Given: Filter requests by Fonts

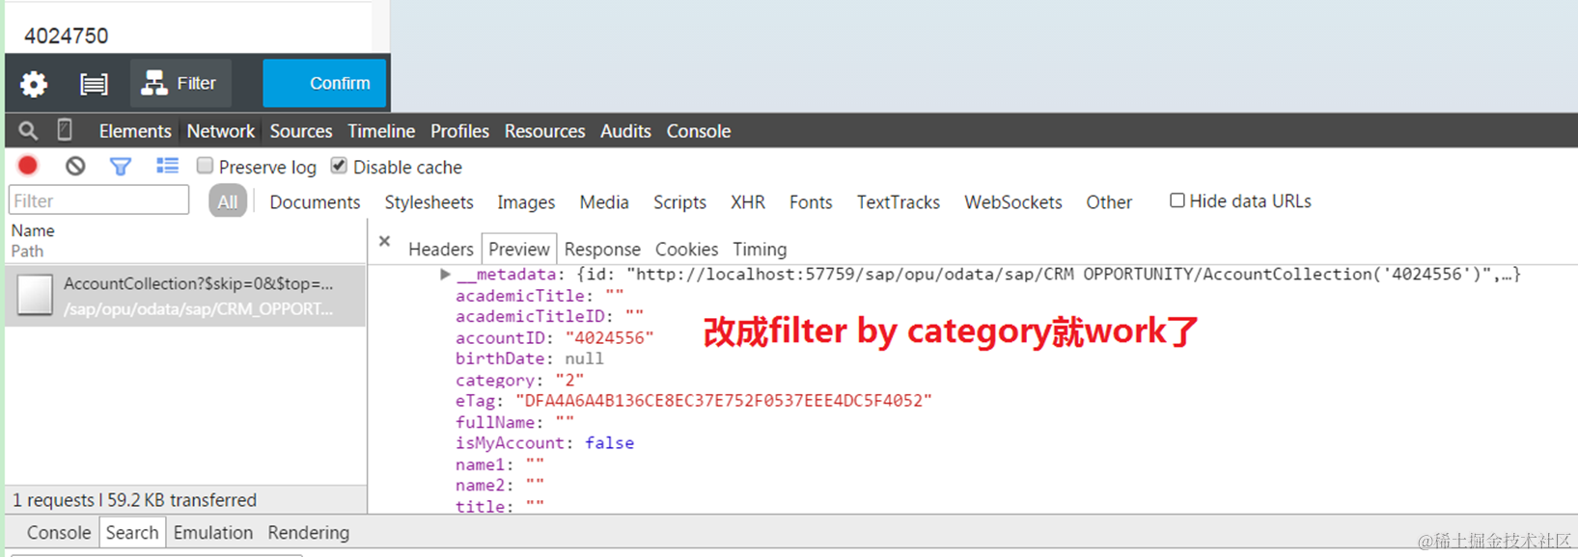Looking at the screenshot, I should point(811,202).
